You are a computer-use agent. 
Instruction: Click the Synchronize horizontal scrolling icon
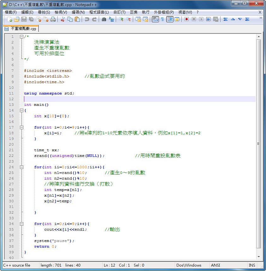click(145, 19)
